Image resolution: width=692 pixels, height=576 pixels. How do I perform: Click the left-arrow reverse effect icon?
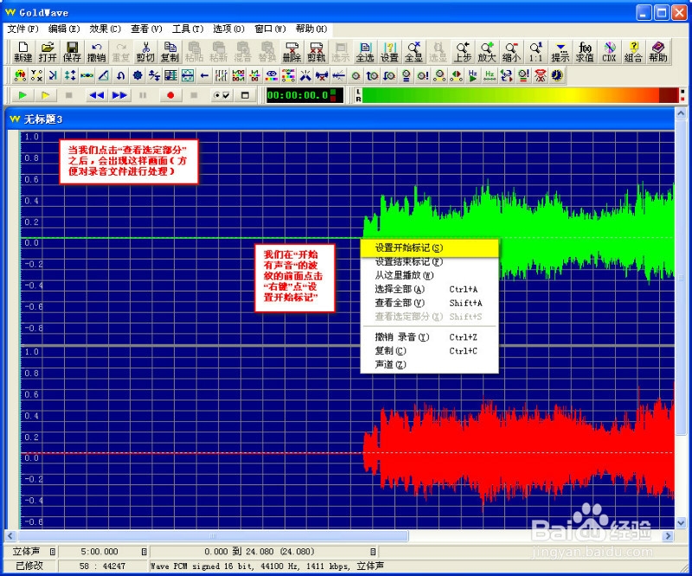(204, 76)
